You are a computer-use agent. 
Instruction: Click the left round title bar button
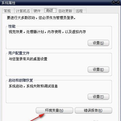pos(114,3)
